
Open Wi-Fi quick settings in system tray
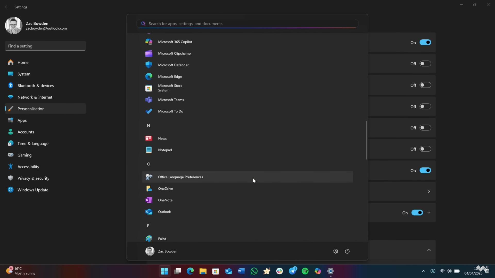442,271
